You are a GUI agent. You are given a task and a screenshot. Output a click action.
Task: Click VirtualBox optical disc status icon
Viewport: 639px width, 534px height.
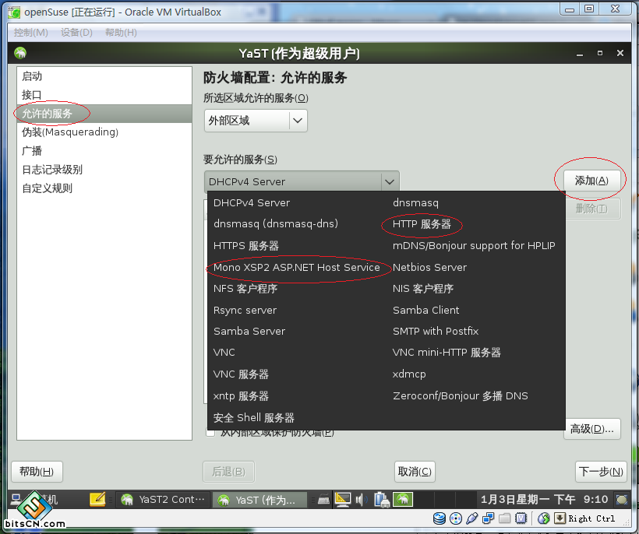coord(456,518)
